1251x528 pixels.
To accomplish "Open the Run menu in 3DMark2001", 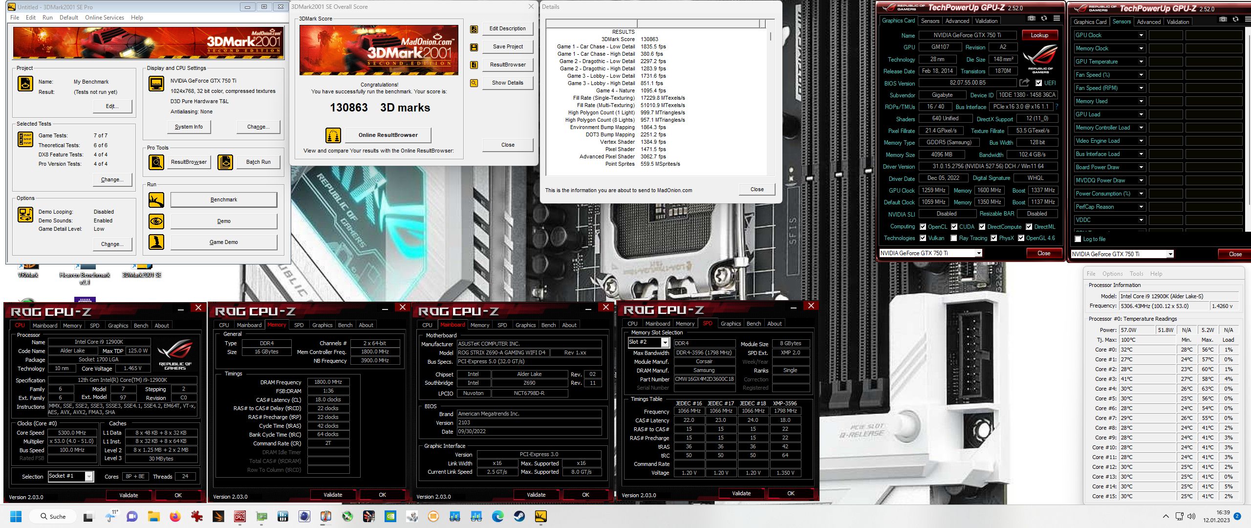I will coord(47,18).
